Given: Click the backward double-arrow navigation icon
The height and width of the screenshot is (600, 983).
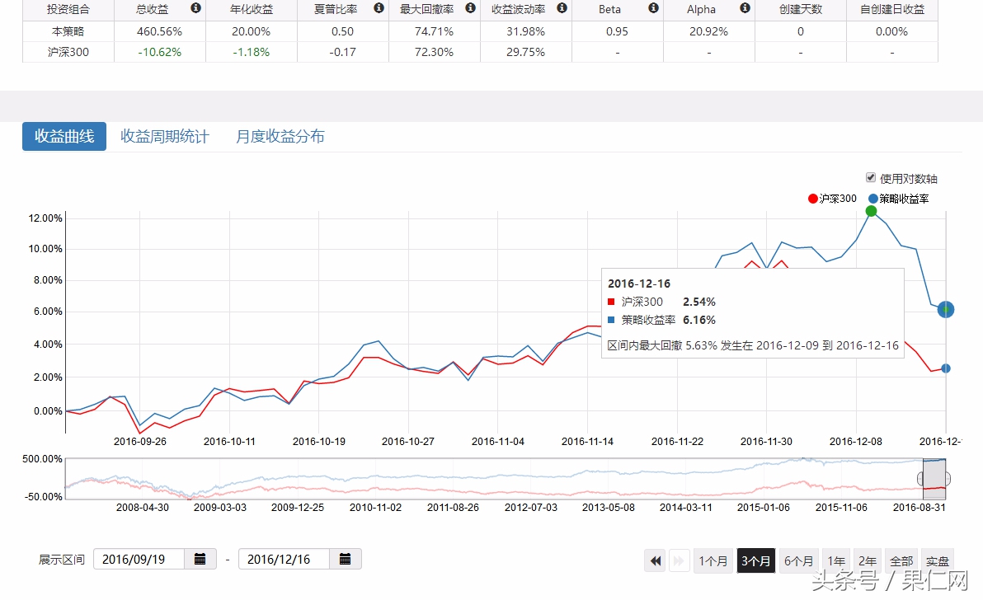Looking at the screenshot, I should [x=655, y=560].
